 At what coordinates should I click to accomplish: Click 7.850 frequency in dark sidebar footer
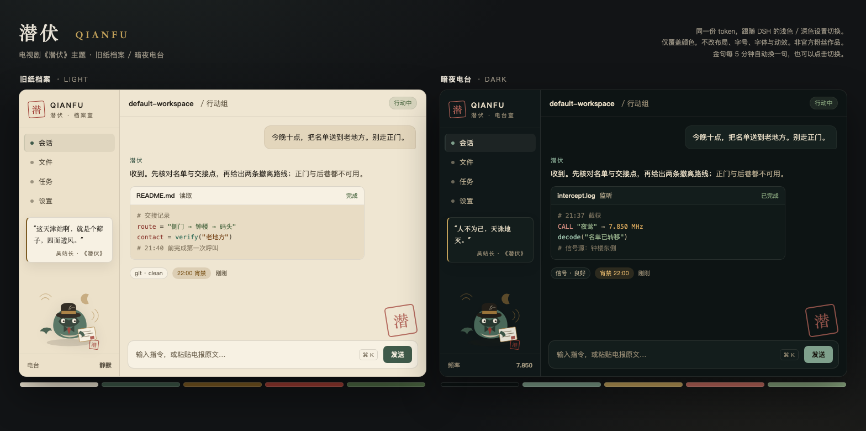point(524,365)
